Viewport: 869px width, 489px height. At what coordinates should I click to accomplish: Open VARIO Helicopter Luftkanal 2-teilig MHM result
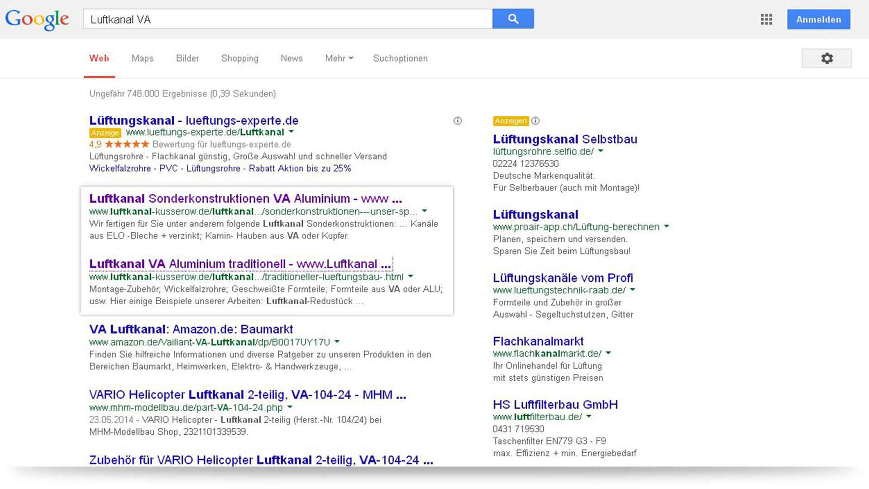[248, 395]
